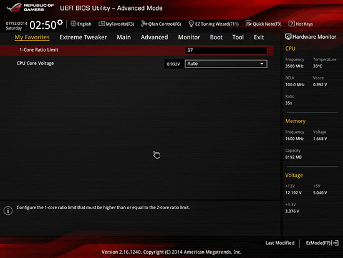Show Hot Keys list

(304, 24)
